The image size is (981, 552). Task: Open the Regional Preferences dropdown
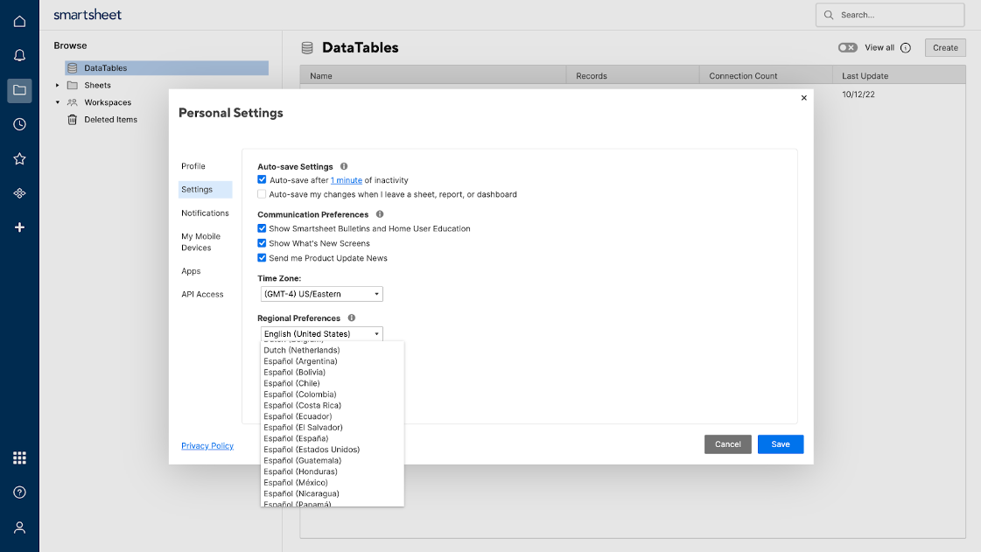pos(321,333)
